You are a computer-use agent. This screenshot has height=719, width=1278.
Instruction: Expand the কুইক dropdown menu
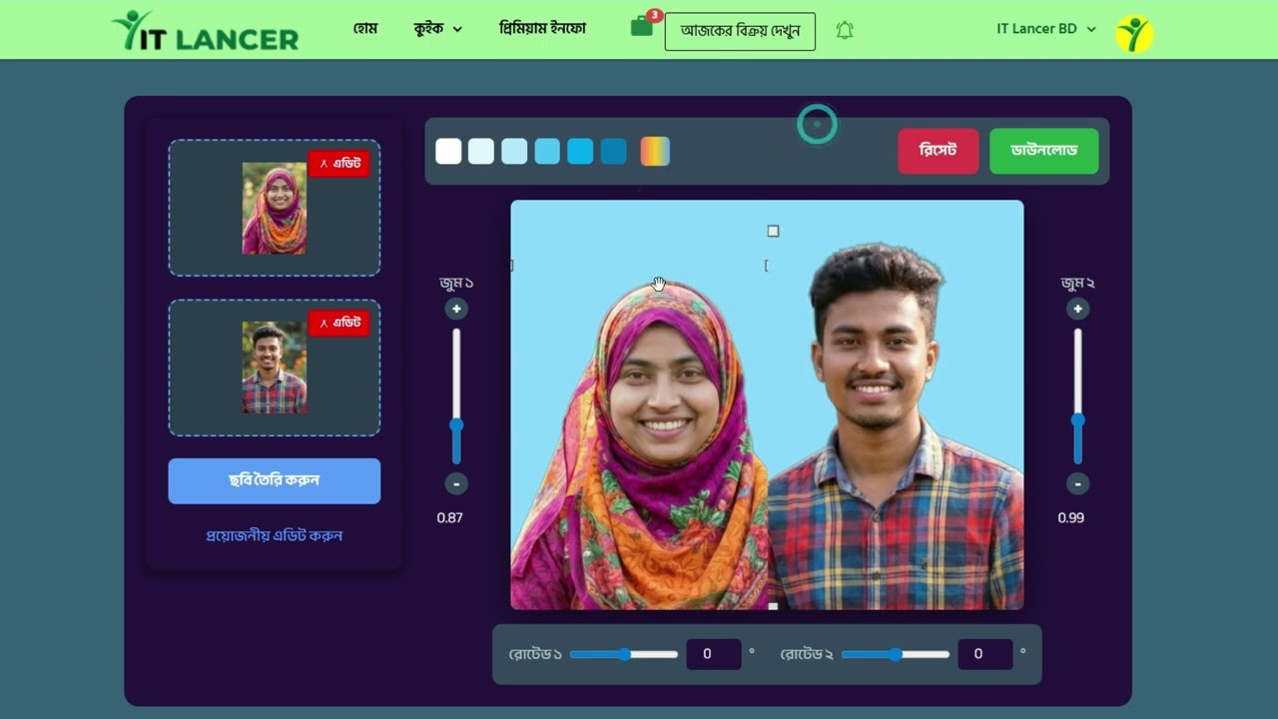437,29
